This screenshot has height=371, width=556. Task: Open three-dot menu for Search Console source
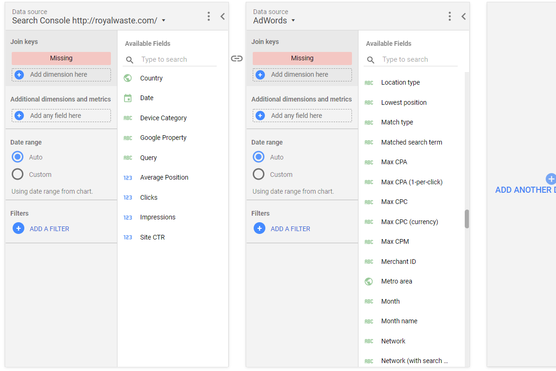point(209,16)
